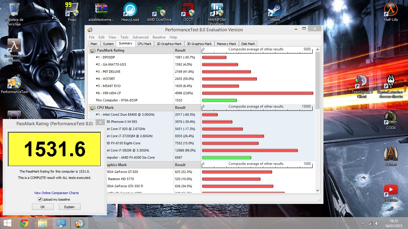Open the Baseline menu
Screen dimensions: 408x229
point(159,37)
